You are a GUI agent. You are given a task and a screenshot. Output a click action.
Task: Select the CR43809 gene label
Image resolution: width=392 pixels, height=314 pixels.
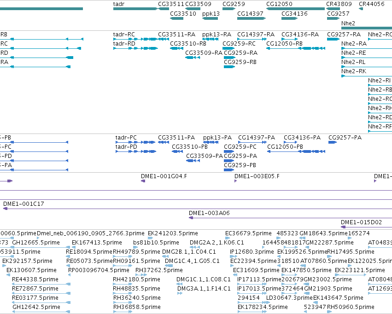(x=339, y=4)
